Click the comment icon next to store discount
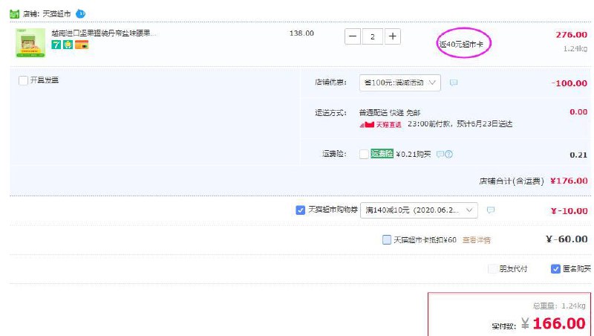This screenshot has height=336, width=594. pos(454,83)
